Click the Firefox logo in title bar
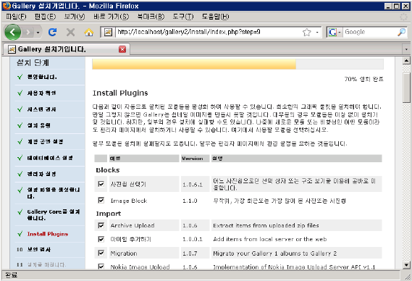 pos(7,6)
